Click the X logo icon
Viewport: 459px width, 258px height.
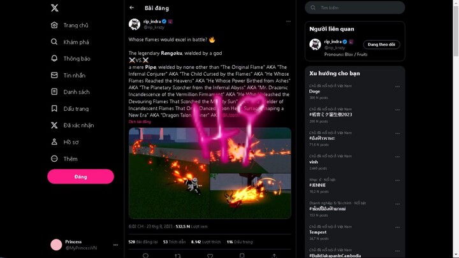[54, 8]
